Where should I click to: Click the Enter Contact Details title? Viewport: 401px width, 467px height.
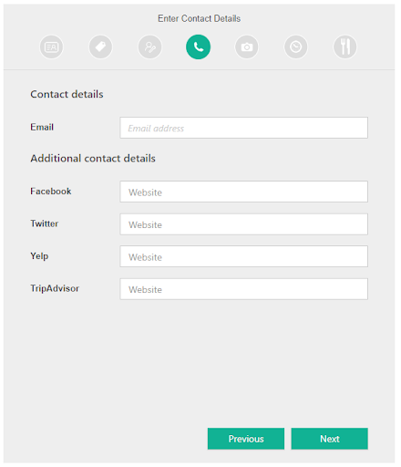200,18
